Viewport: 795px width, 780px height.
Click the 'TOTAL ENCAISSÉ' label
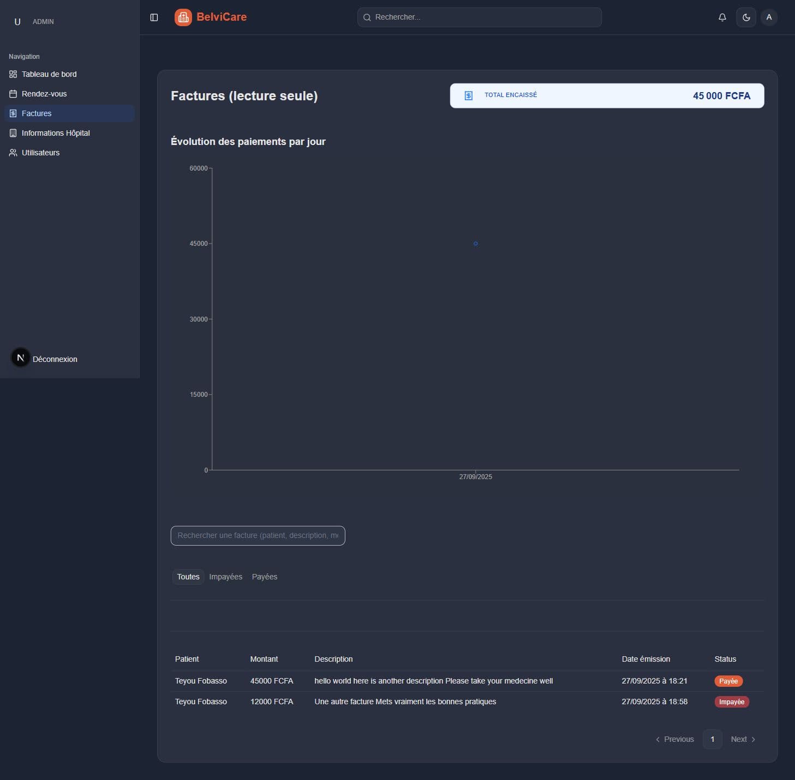(511, 95)
